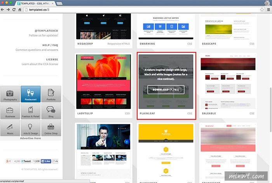Open the Seascape template thumbnail
The width and height of the screenshot is (272, 183).
[x=228, y=26]
